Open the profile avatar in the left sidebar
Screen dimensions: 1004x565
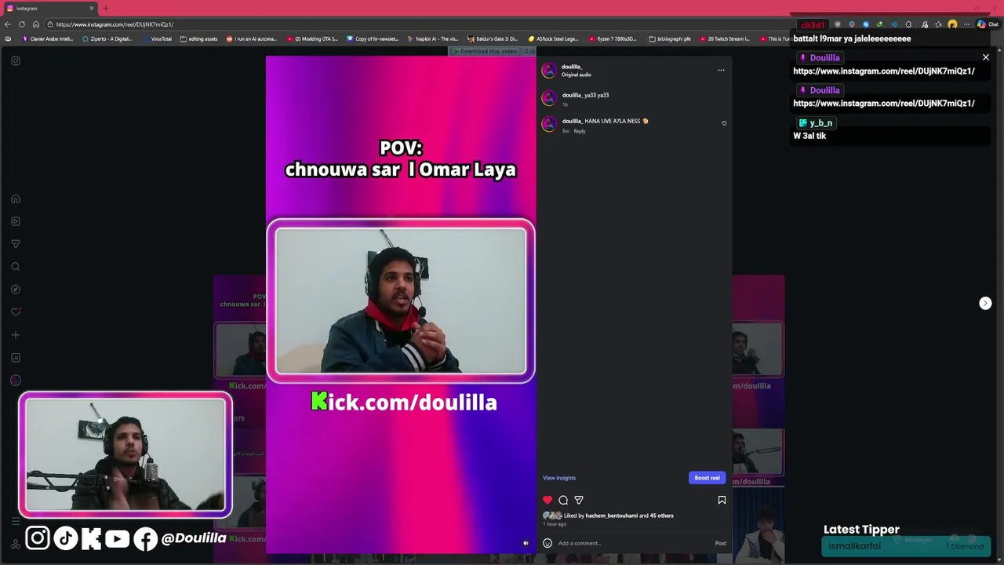point(15,381)
